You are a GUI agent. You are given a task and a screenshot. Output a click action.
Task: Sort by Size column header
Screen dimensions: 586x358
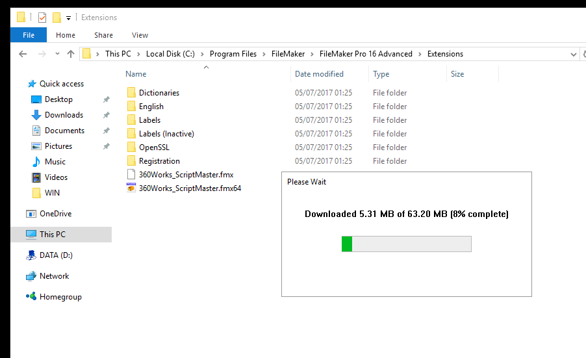coord(457,74)
